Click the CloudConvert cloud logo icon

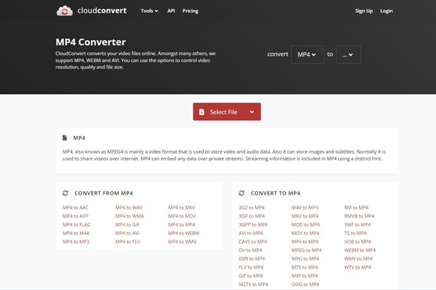click(x=64, y=11)
